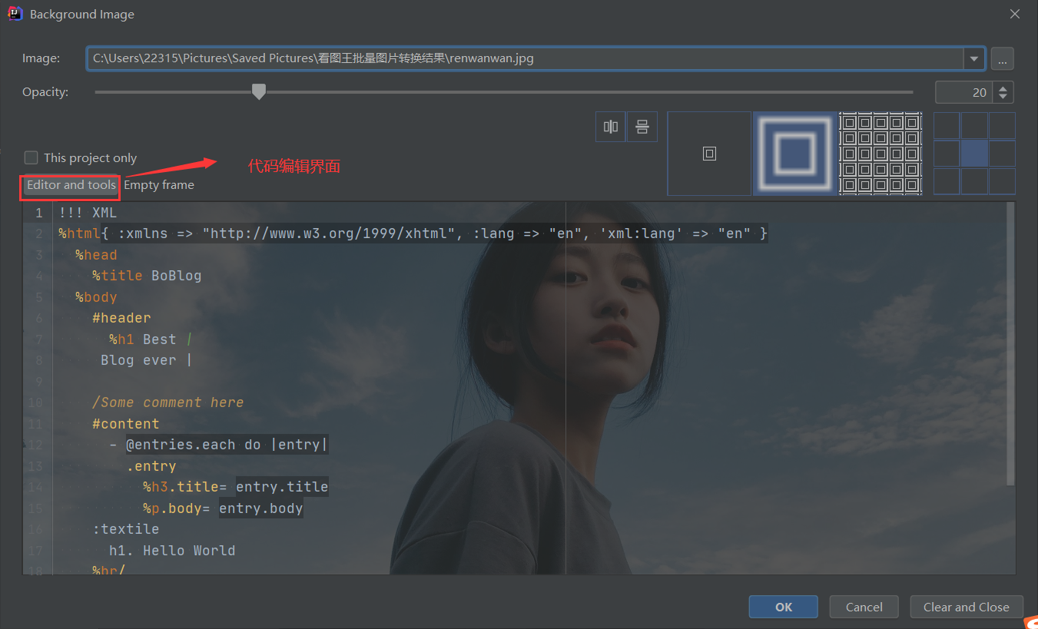The image size is (1038, 629).
Task: Choose the Scale fill style preview
Action: point(794,153)
